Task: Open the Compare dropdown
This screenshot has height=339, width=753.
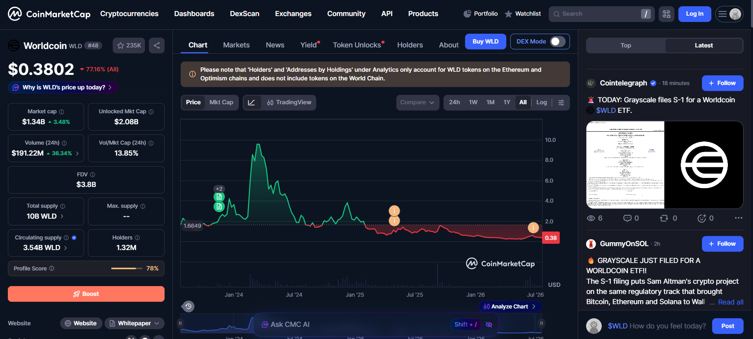Action: point(418,103)
